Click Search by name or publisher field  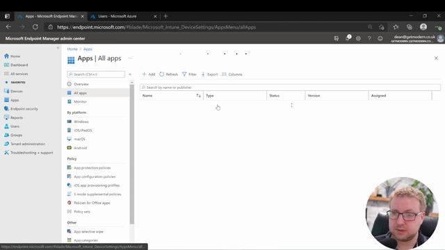point(290,87)
